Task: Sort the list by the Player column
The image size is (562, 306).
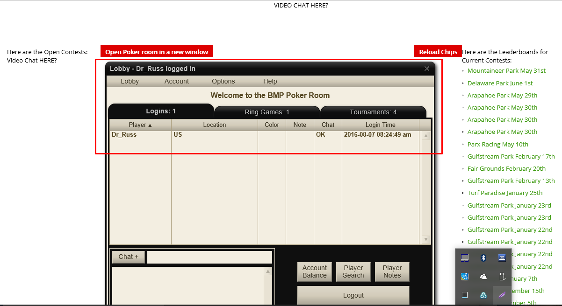Action: click(139, 125)
